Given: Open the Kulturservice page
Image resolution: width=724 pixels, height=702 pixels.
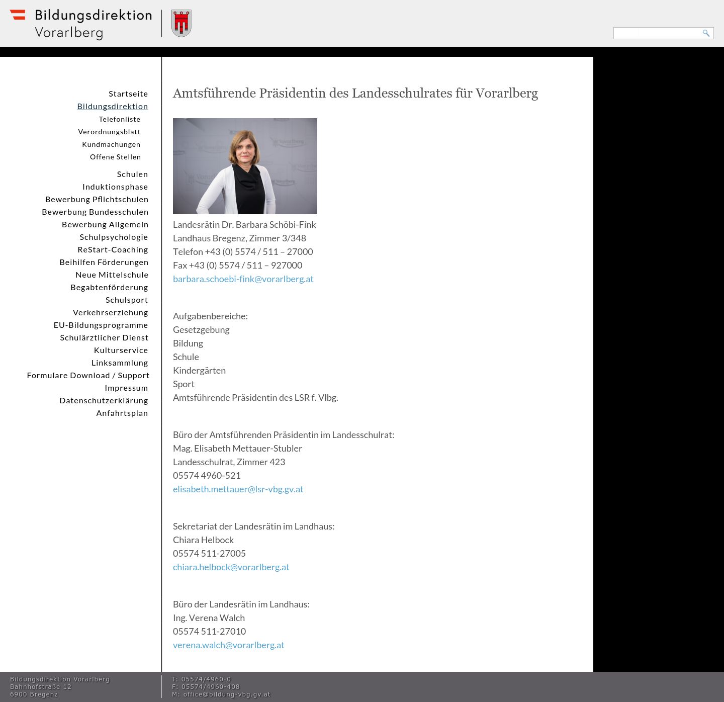Looking at the screenshot, I should coord(121,350).
